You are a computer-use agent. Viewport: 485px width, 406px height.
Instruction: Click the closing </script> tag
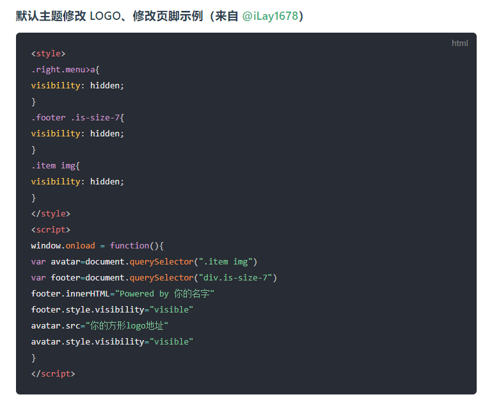coord(53,374)
